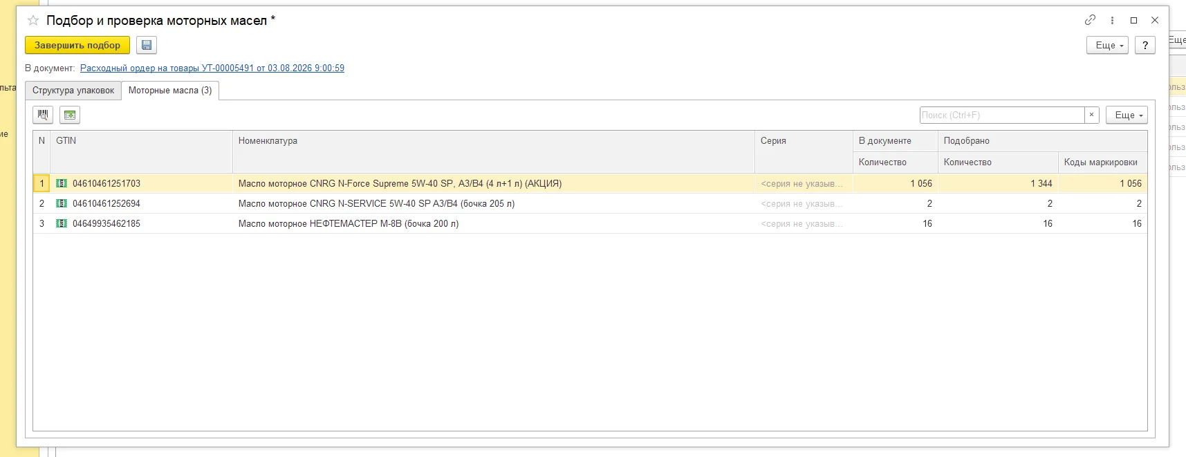
Task: Click the question mark help button
Action: (x=1145, y=45)
